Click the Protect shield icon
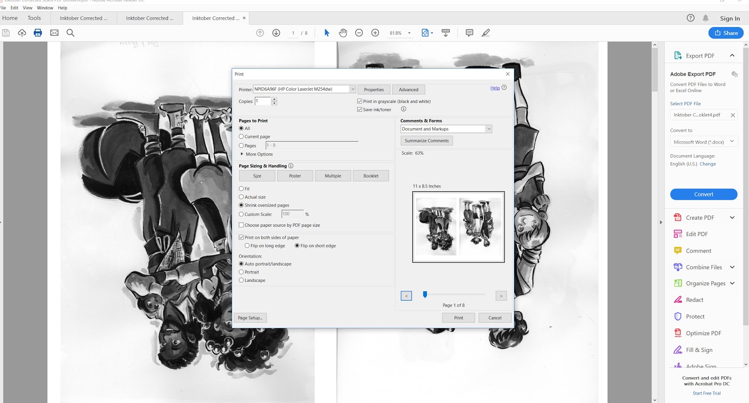 click(x=678, y=317)
